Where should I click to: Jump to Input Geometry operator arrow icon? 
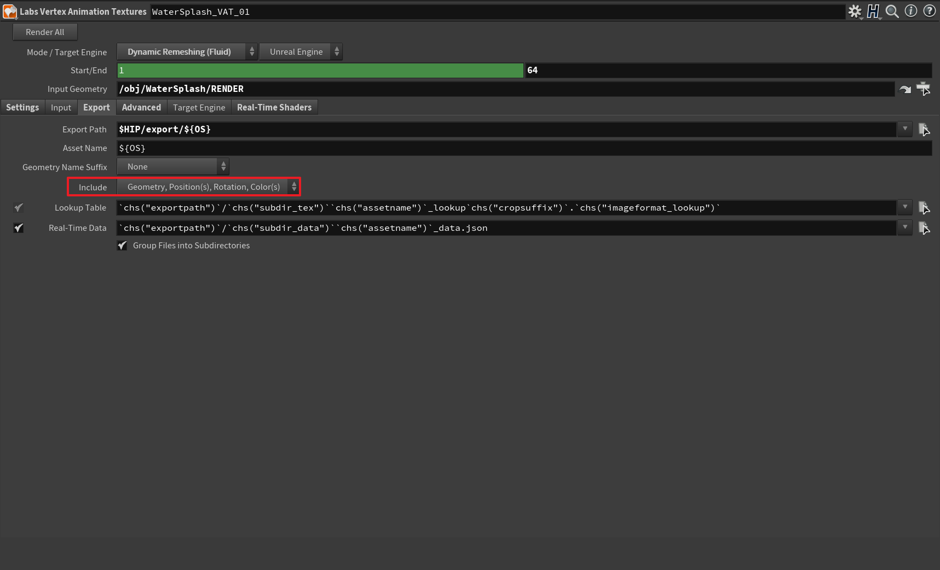(x=905, y=89)
